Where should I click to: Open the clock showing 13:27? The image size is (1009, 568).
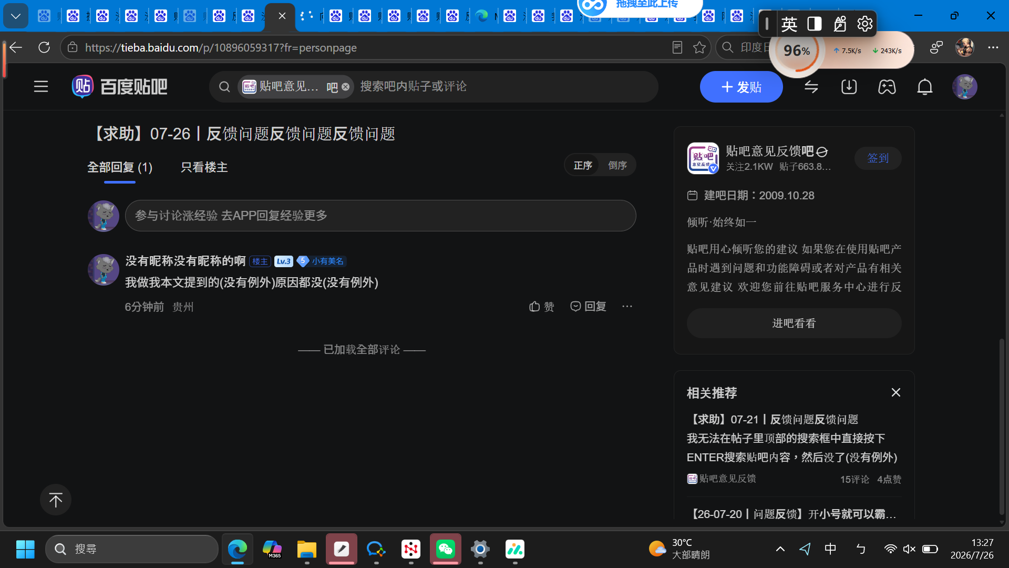972,549
